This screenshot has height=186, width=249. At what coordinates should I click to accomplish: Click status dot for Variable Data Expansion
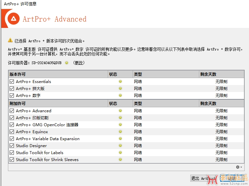click(120, 139)
